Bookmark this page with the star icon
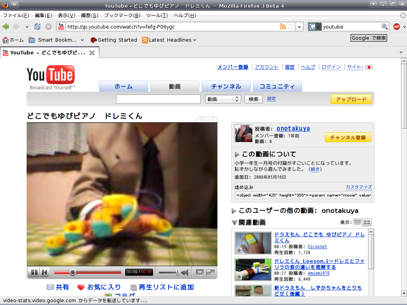The width and height of the screenshot is (407, 305). 291,27
